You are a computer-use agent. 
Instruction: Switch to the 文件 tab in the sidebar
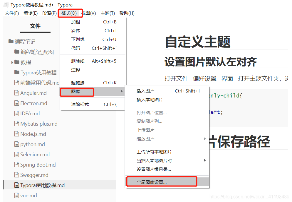coord(35,26)
